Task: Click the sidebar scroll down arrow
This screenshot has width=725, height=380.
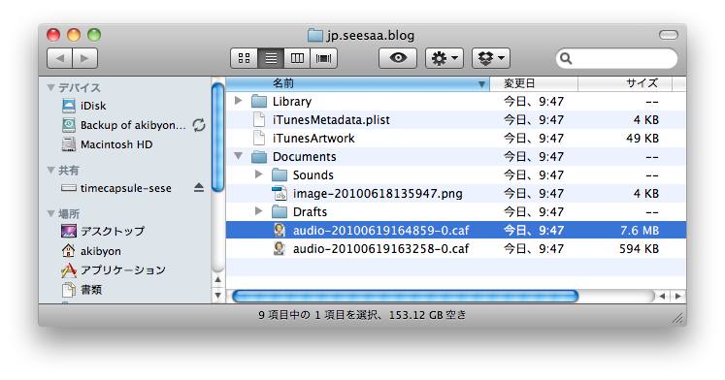Action: coord(217,295)
